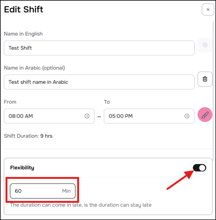Viewport: 216px width, 220px height.
Task: Turn off the Flexibility switch
Action: 199,168
